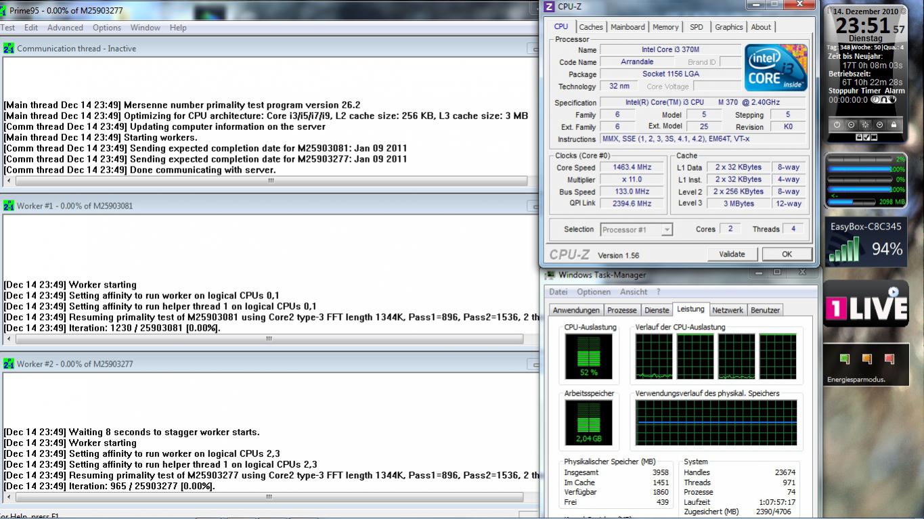The image size is (924, 519).
Task: Click the Worker #2 window icon
Action: [9, 364]
